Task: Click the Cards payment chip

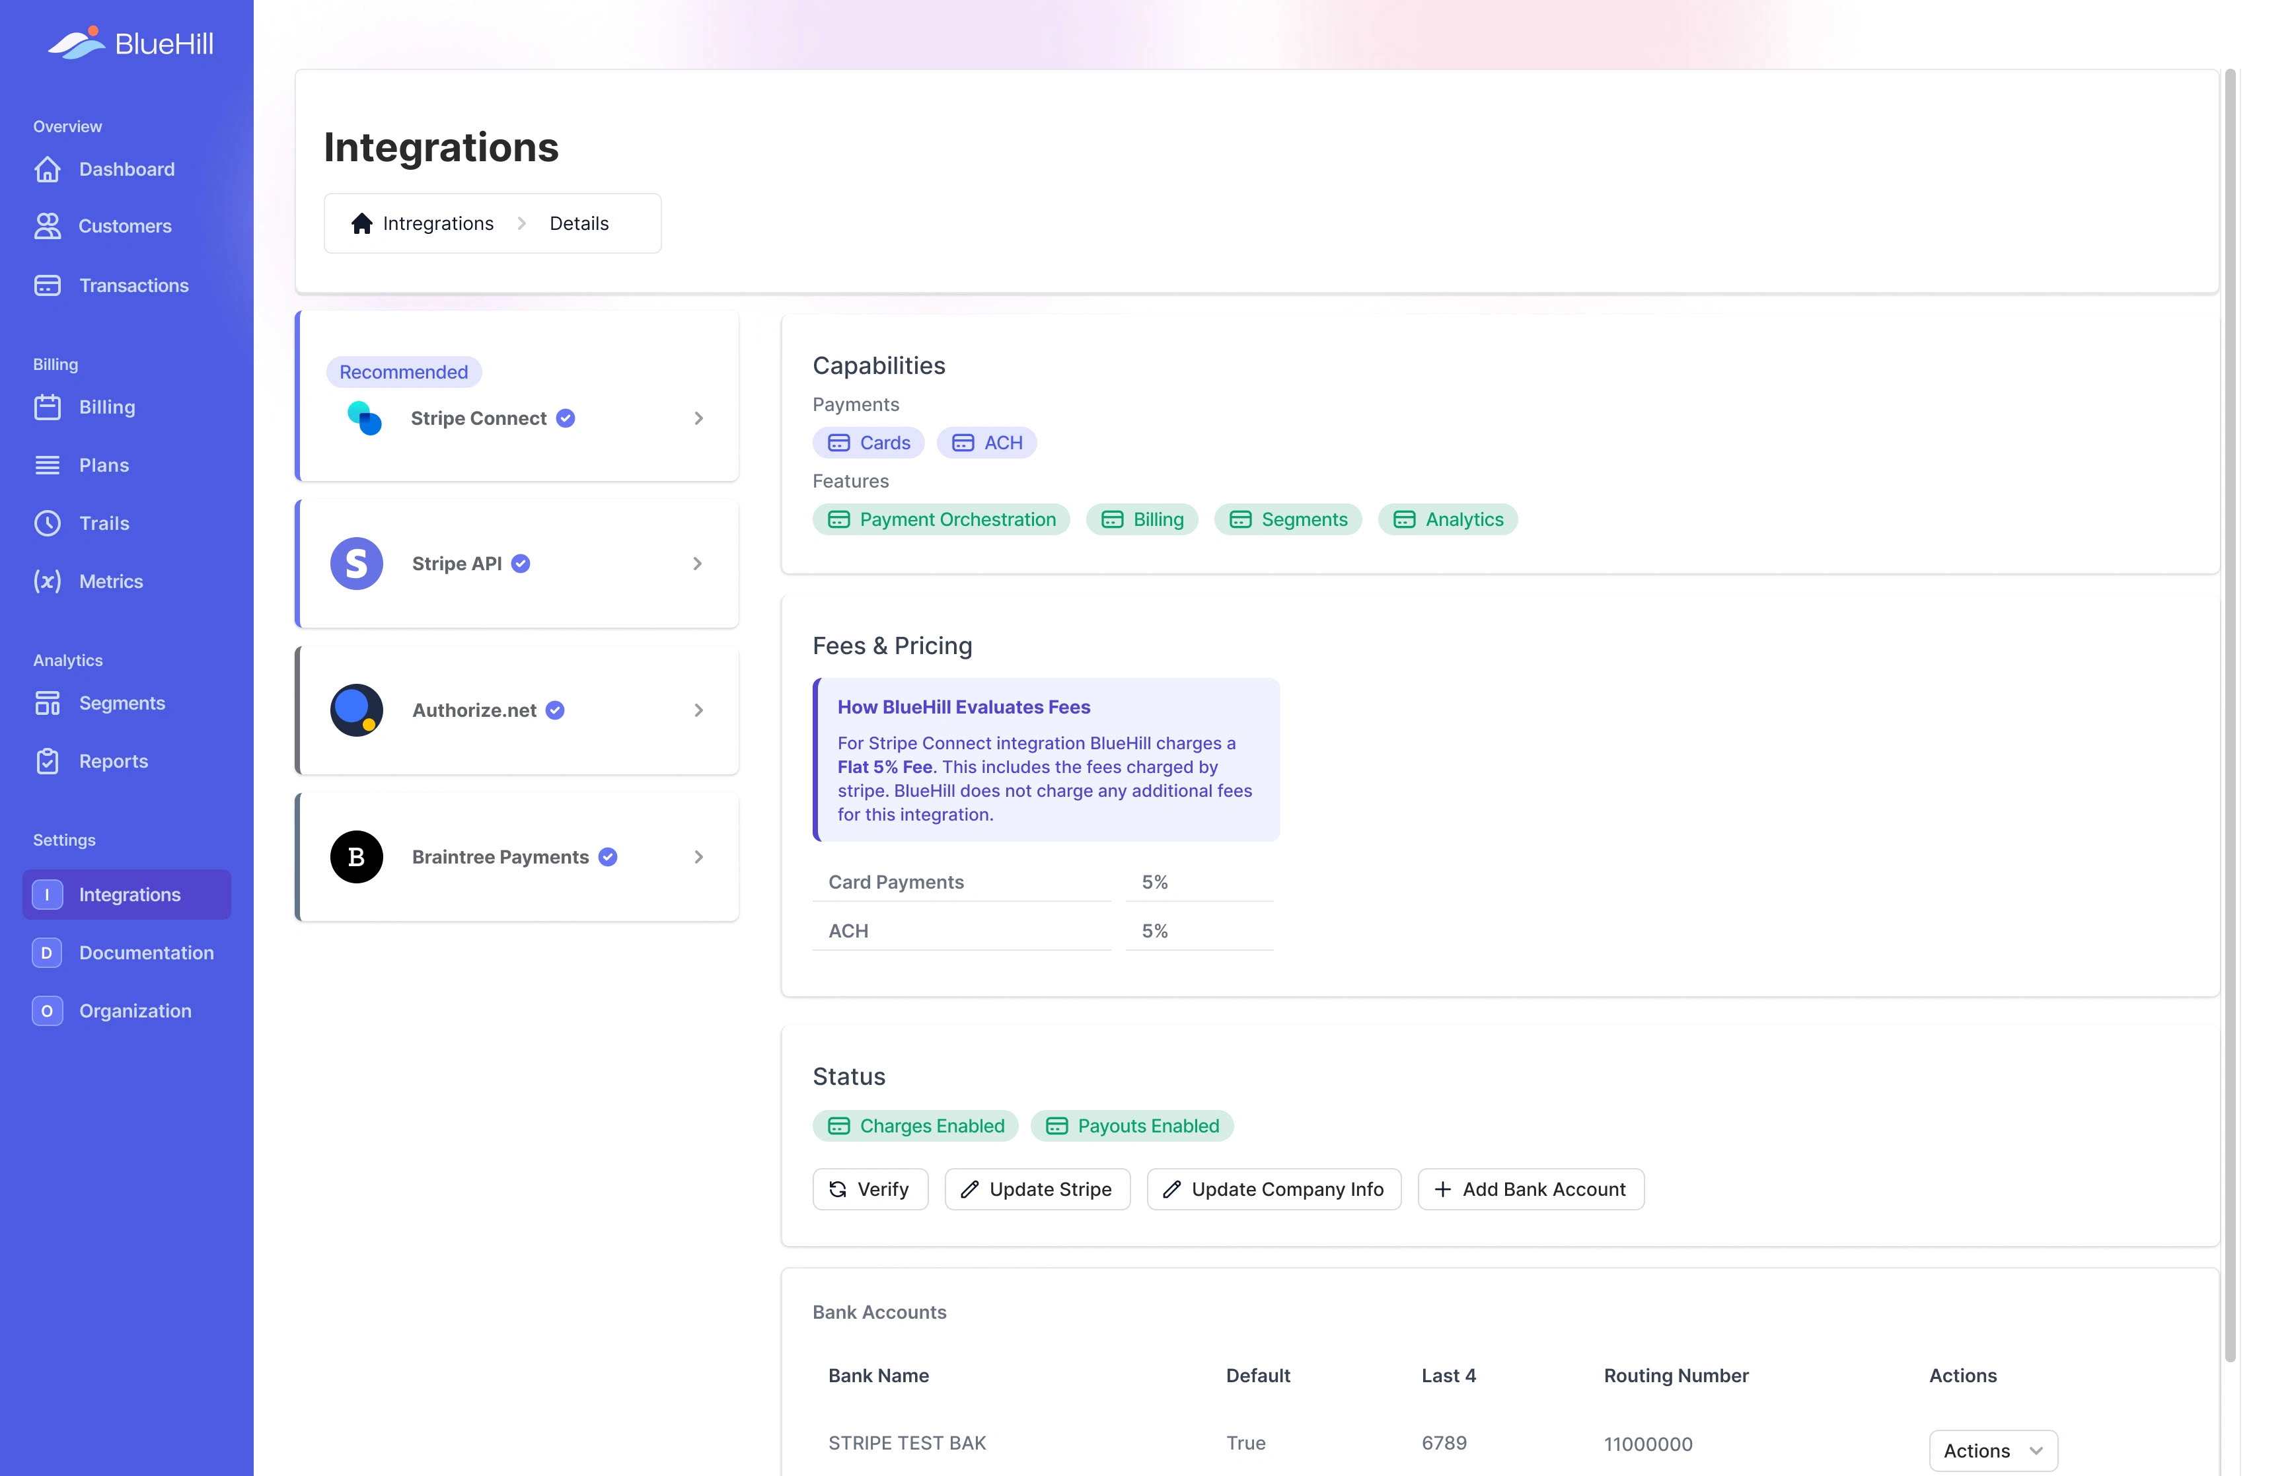Action: point(868,443)
